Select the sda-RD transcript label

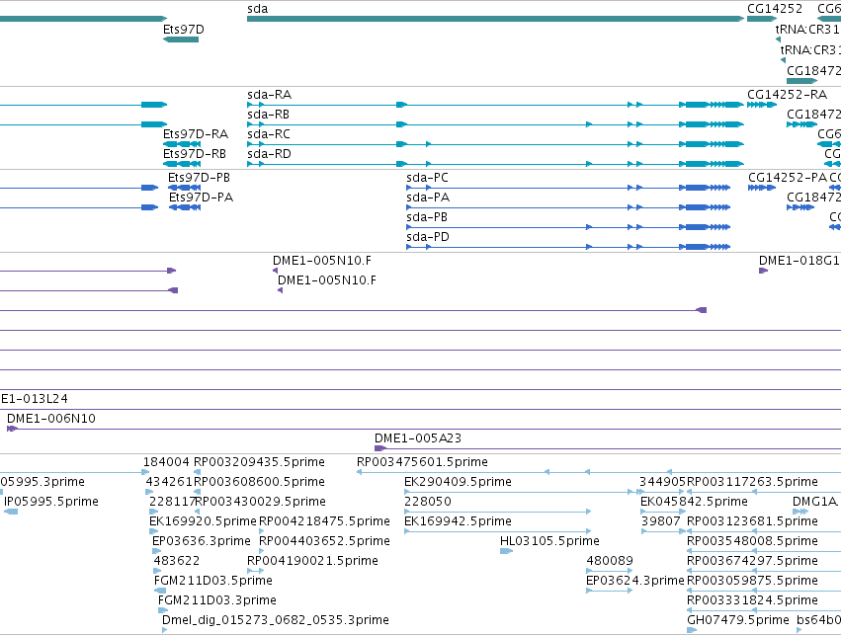tap(269, 154)
